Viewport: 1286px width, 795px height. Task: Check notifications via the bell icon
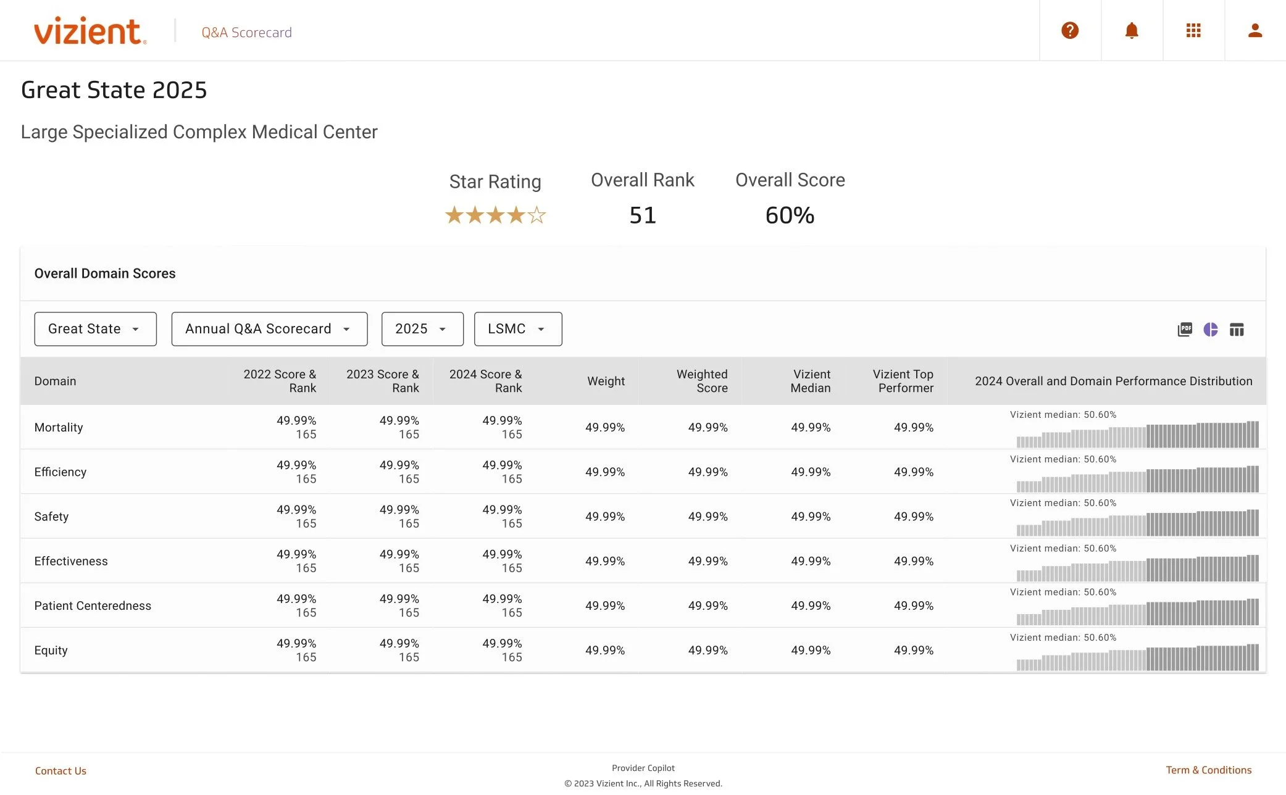click(1132, 30)
